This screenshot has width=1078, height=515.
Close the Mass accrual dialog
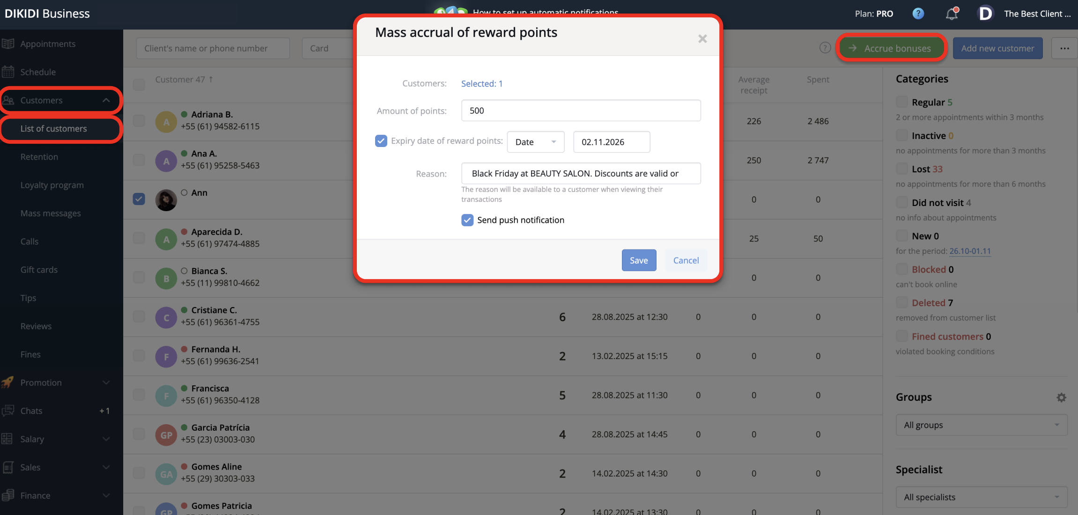click(x=702, y=39)
